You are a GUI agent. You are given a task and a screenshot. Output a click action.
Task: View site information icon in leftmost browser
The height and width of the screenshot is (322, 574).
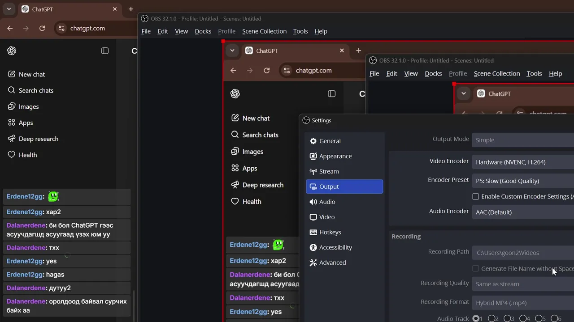[x=62, y=28]
